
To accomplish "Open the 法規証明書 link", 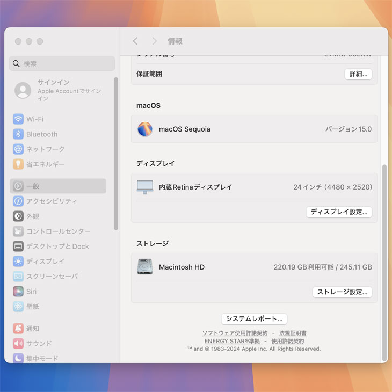I will 293,333.
